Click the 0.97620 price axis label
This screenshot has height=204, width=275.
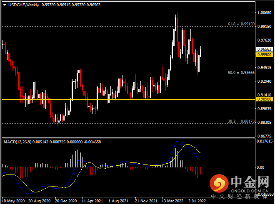264,40
